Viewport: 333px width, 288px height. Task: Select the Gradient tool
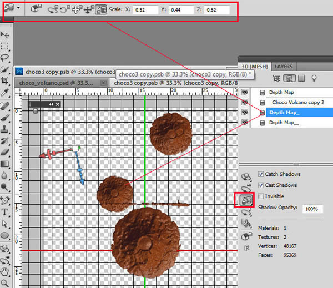click(x=5, y=164)
